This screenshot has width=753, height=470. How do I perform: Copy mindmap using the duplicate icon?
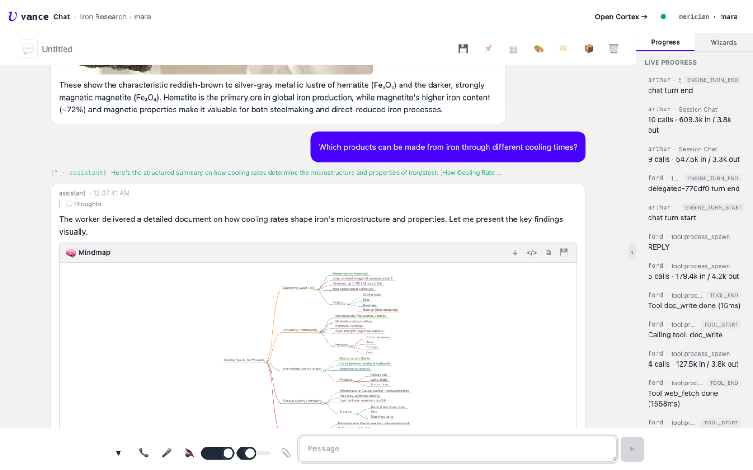[x=548, y=252]
